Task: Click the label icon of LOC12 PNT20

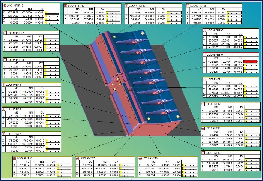Action: pyautogui.click(x=3, y=134)
